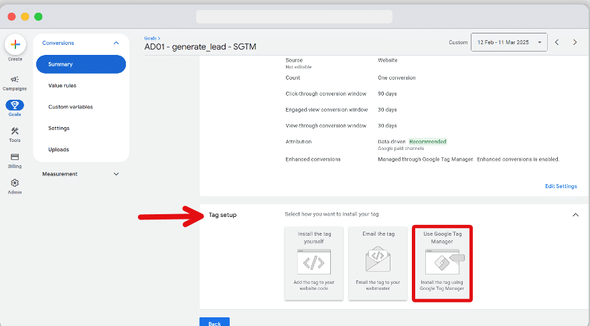The image size is (590, 326).
Task: Click the 'AD01 - generate_lead - SGTM' title
Action: 200,47
